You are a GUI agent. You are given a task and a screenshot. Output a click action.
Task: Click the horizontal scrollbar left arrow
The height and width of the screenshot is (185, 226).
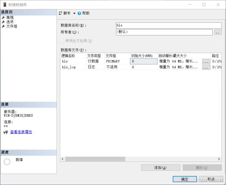tap(63, 159)
